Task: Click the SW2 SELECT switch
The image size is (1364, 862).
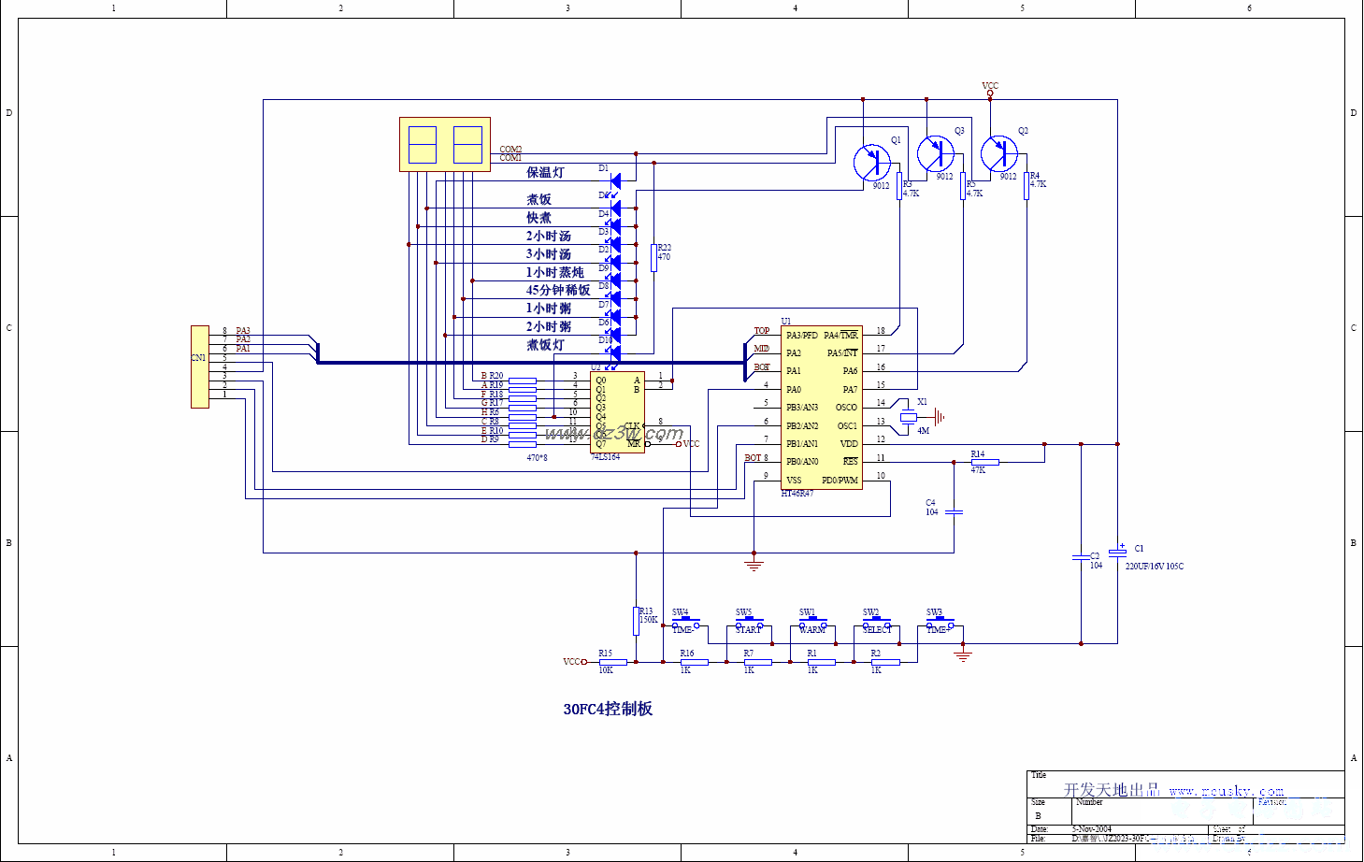Action: click(x=875, y=623)
